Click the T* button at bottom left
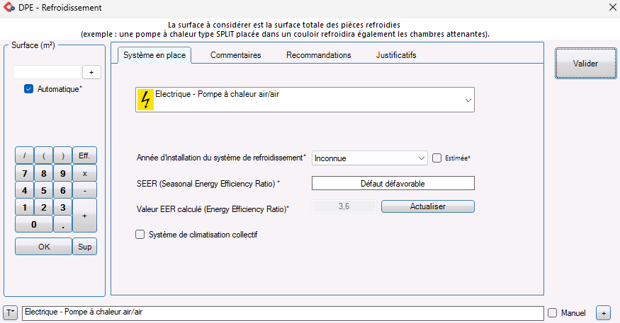 (11, 312)
